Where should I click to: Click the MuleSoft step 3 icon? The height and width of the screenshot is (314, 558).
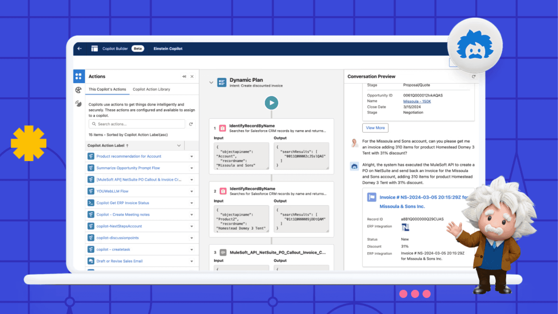click(223, 252)
